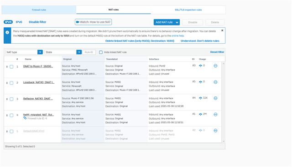Click the Disable button
This screenshot has height=167, width=292.
click(x=193, y=22)
